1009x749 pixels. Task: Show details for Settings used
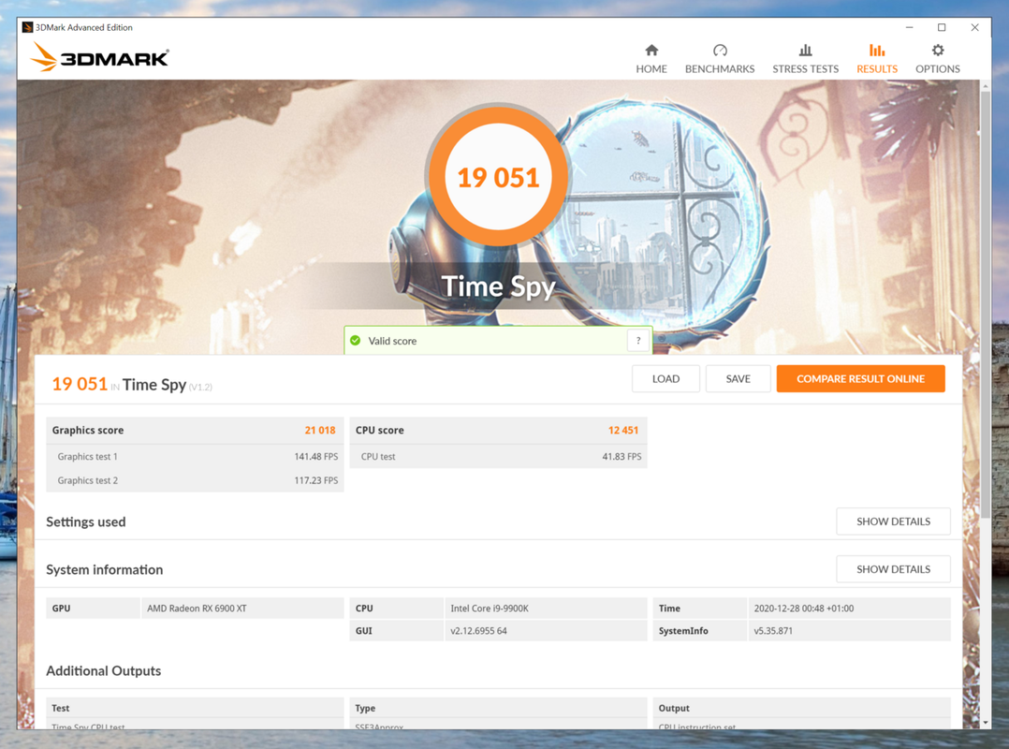coord(893,521)
